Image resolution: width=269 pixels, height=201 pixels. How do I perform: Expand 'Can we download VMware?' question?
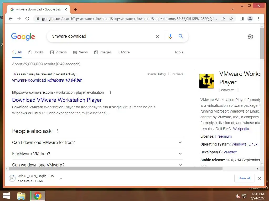(x=97, y=164)
